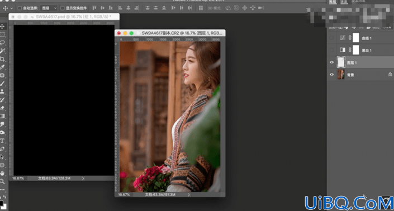Click the 背景 layer lock icon
394x211 pixels.
[x=390, y=75]
